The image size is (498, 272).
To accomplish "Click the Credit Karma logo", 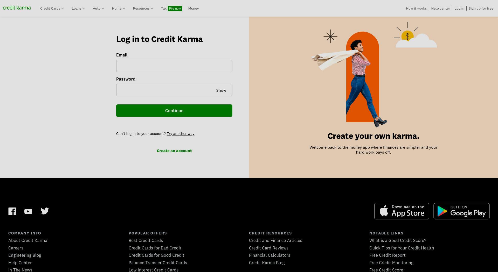I will 17,8.
